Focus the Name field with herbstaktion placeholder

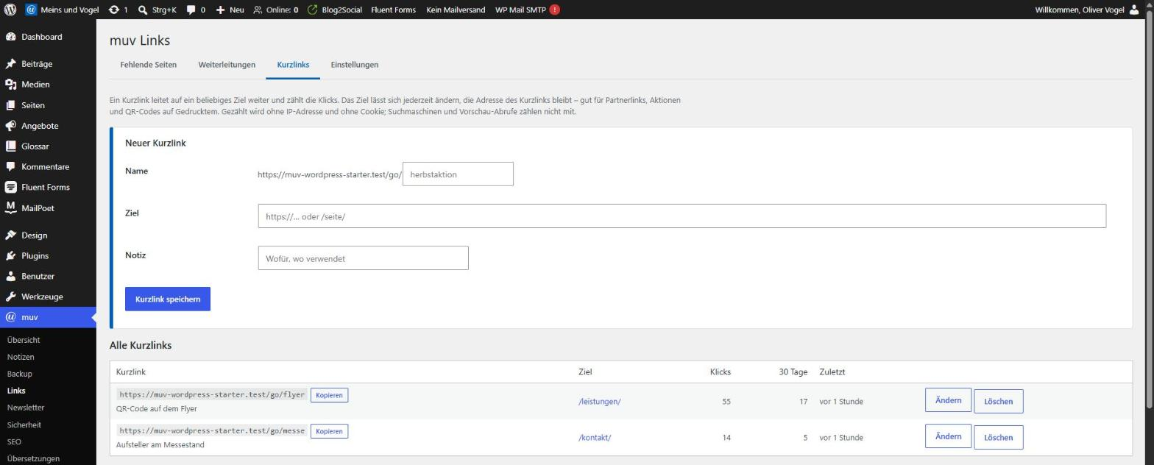(458, 174)
